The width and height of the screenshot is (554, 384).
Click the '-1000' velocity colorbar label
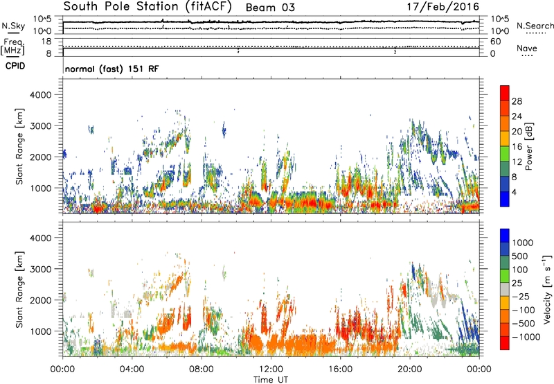(526, 337)
